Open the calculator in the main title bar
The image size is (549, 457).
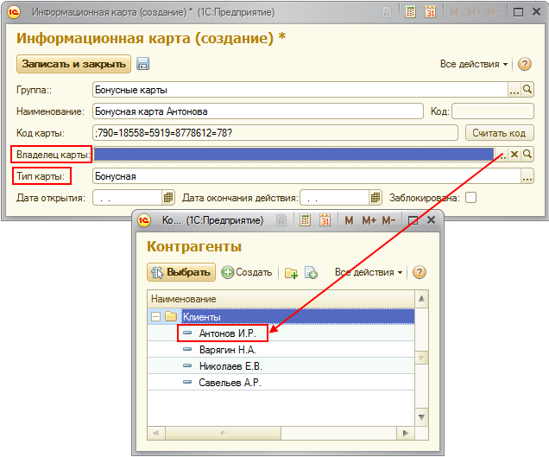409,13
